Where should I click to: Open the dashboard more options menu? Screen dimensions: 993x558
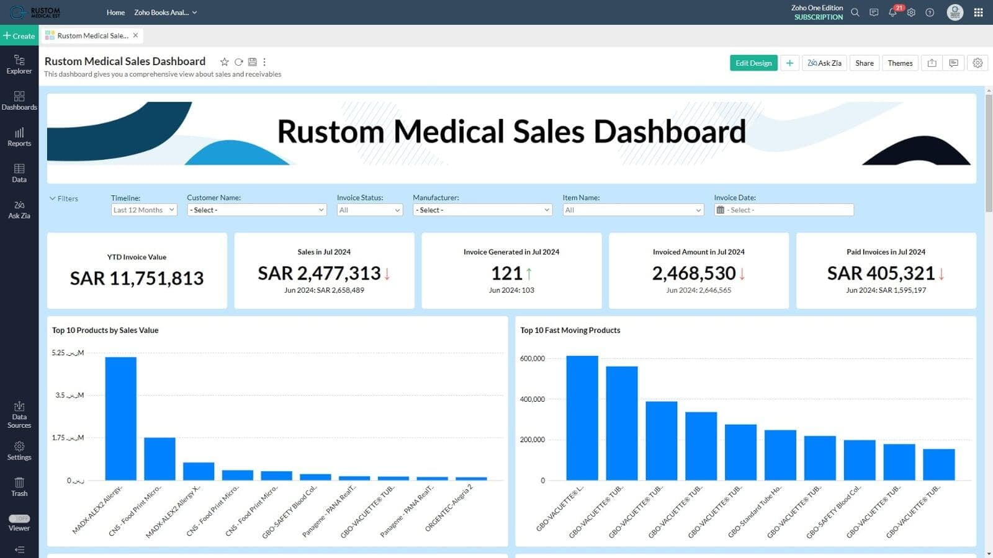tap(264, 62)
